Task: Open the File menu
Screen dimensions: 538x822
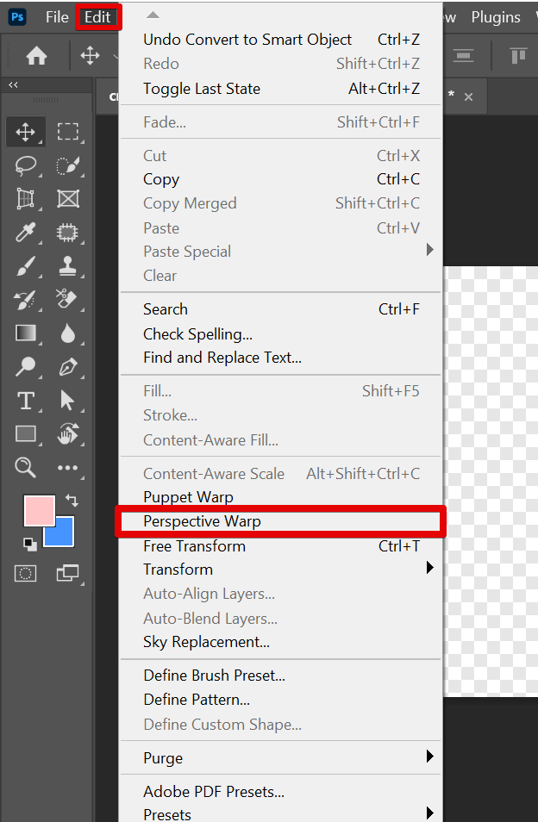Action: coord(57,17)
